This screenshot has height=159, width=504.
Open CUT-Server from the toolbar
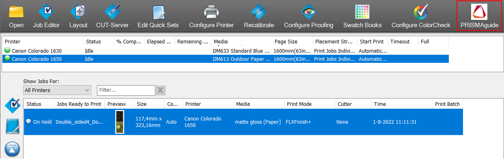tap(112, 16)
